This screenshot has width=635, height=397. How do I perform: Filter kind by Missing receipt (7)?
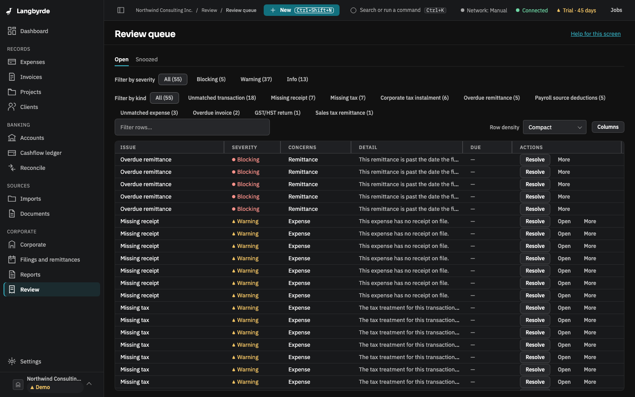pyautogui.click(x=293, y=98)
